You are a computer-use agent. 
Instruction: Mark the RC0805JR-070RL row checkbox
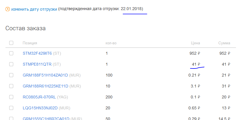11,97
